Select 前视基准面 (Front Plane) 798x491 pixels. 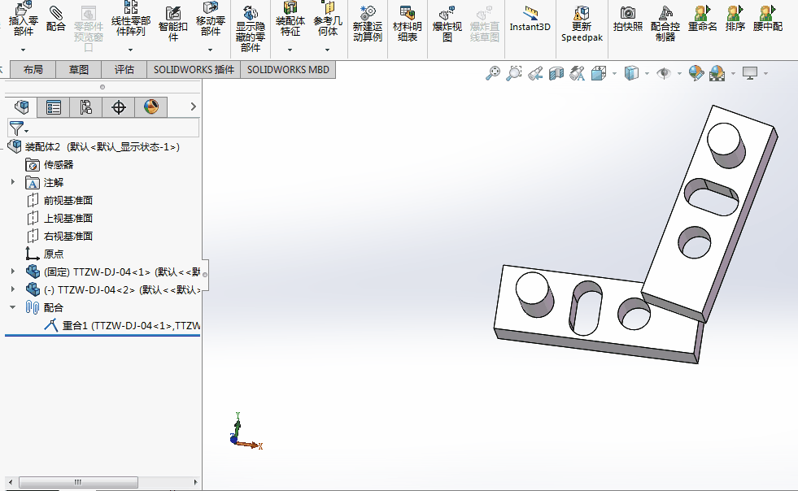(x=59, y=201)
